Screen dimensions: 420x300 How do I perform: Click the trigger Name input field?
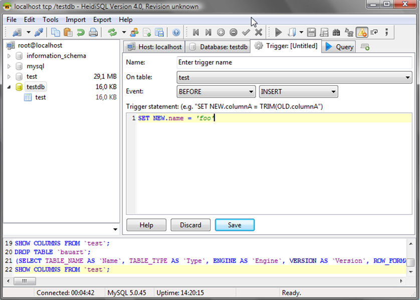click(294, 63)
